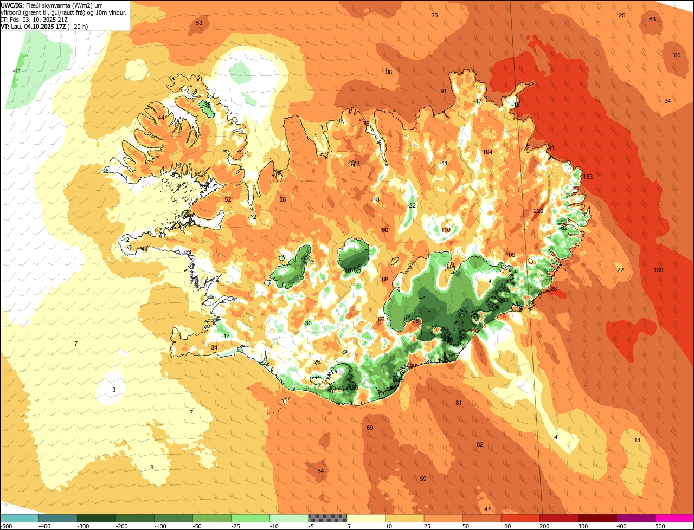Click the light teal swatch in the legend
Image resolution: width=694 pixels, height=530 pixels.
(20, 518)
